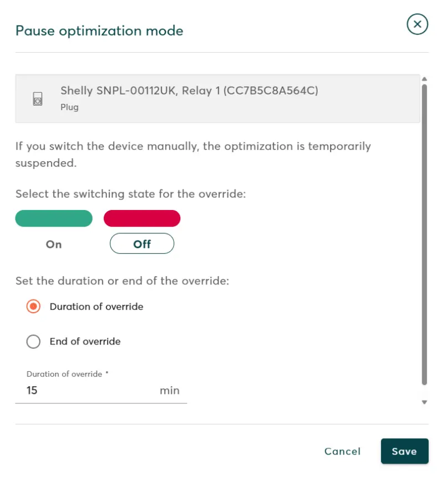Select the Duration of override radio circle
Screen dimensions: 441x480
click(33, 307)
